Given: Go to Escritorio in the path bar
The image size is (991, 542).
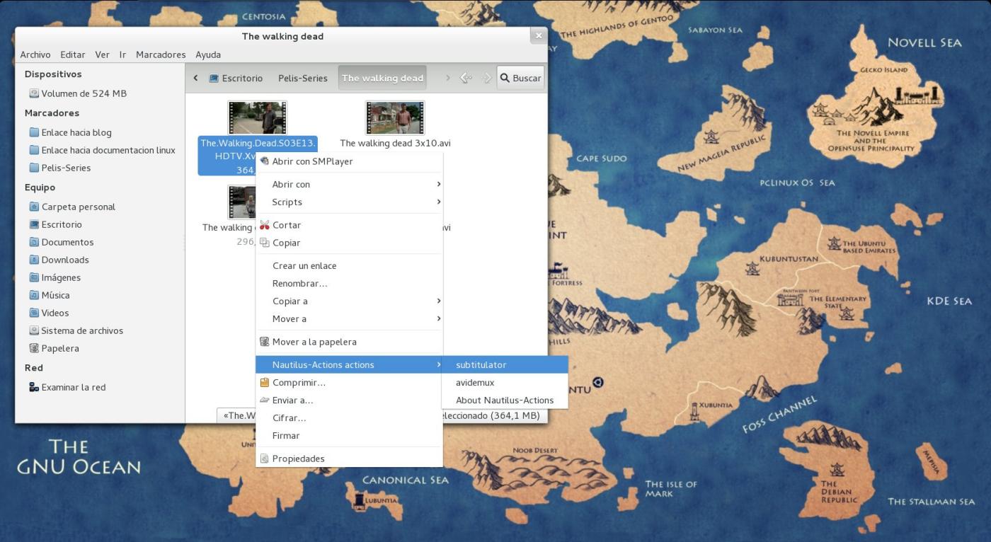Looking at the screenshot, I should [x=236, y=78].
